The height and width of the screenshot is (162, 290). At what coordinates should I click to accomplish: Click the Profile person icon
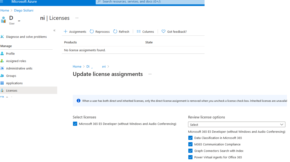point(2,54)
